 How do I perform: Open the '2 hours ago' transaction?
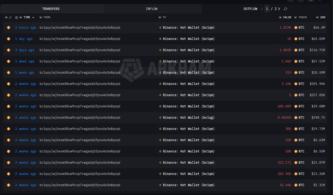coord(26,28)
